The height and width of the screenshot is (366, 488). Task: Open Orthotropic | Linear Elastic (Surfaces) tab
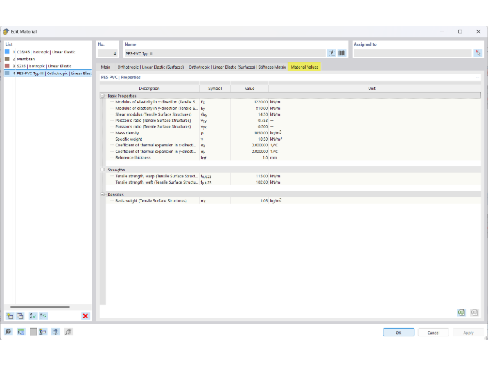coord(151,67)
